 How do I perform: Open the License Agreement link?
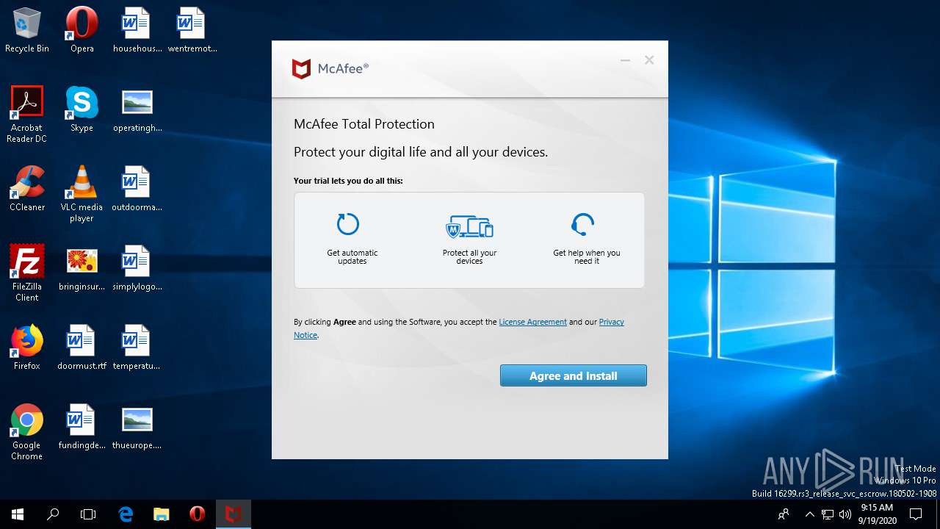(x=532, y=322)
